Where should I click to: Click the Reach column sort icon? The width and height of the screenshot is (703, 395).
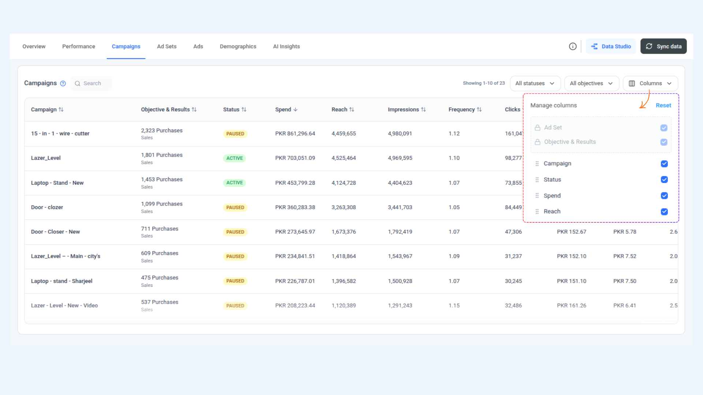coord(352,109)
